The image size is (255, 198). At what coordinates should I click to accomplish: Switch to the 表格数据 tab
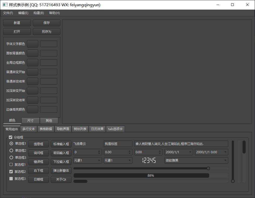(x=46, y=129)
